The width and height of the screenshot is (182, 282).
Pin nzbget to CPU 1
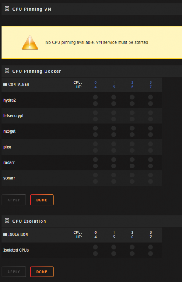114,129
